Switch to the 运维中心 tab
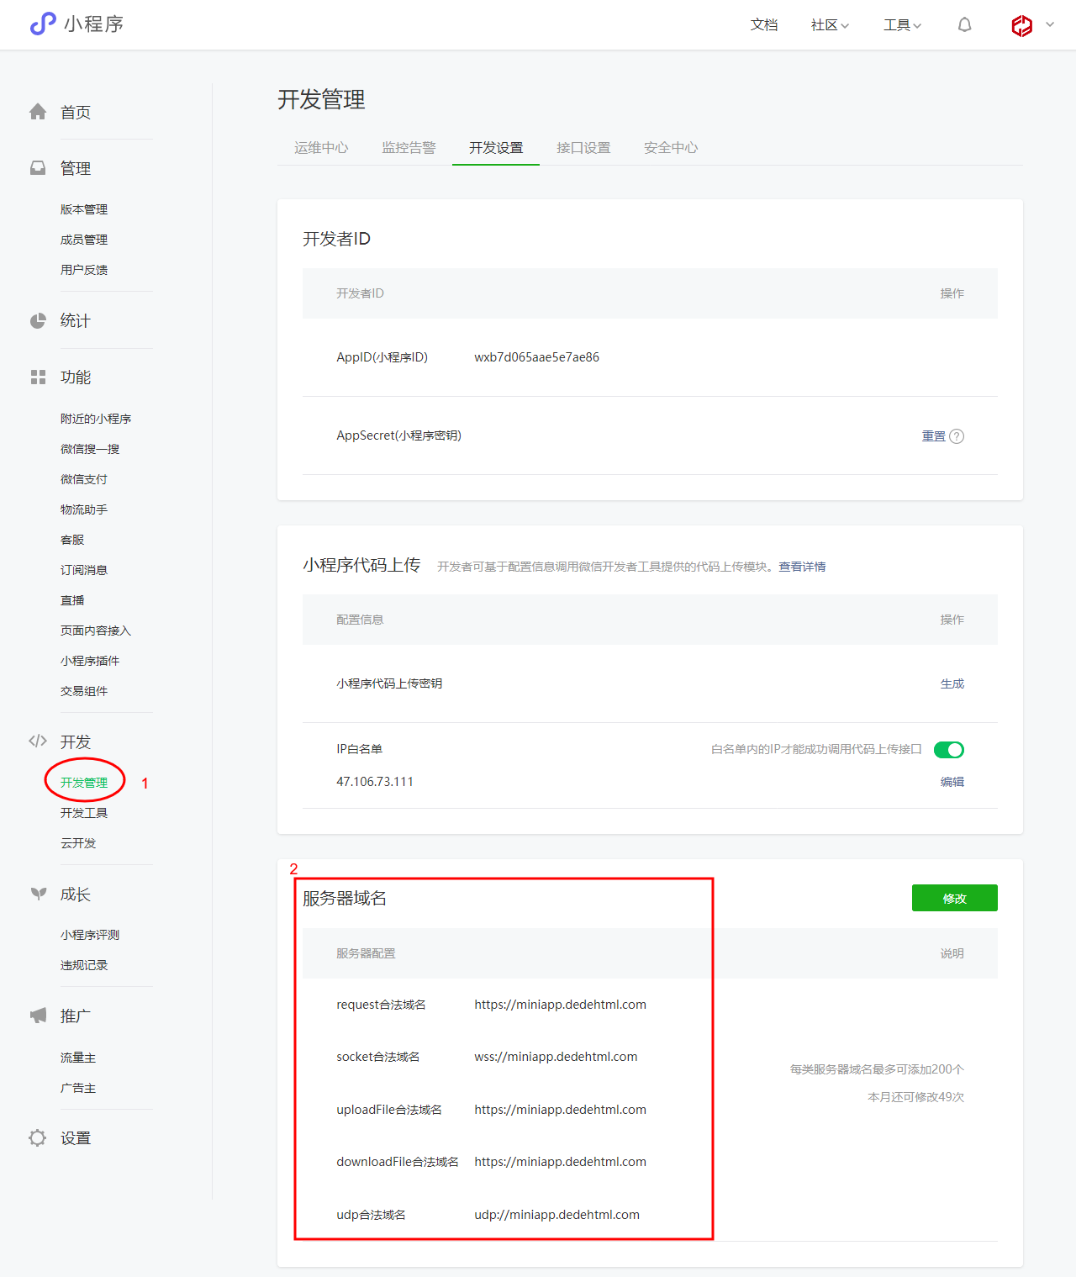 pos(321,148)
